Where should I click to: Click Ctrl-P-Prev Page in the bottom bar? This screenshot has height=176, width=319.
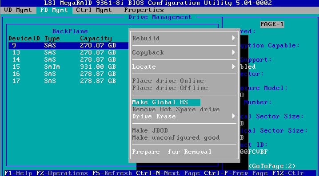tap(236, 173)
